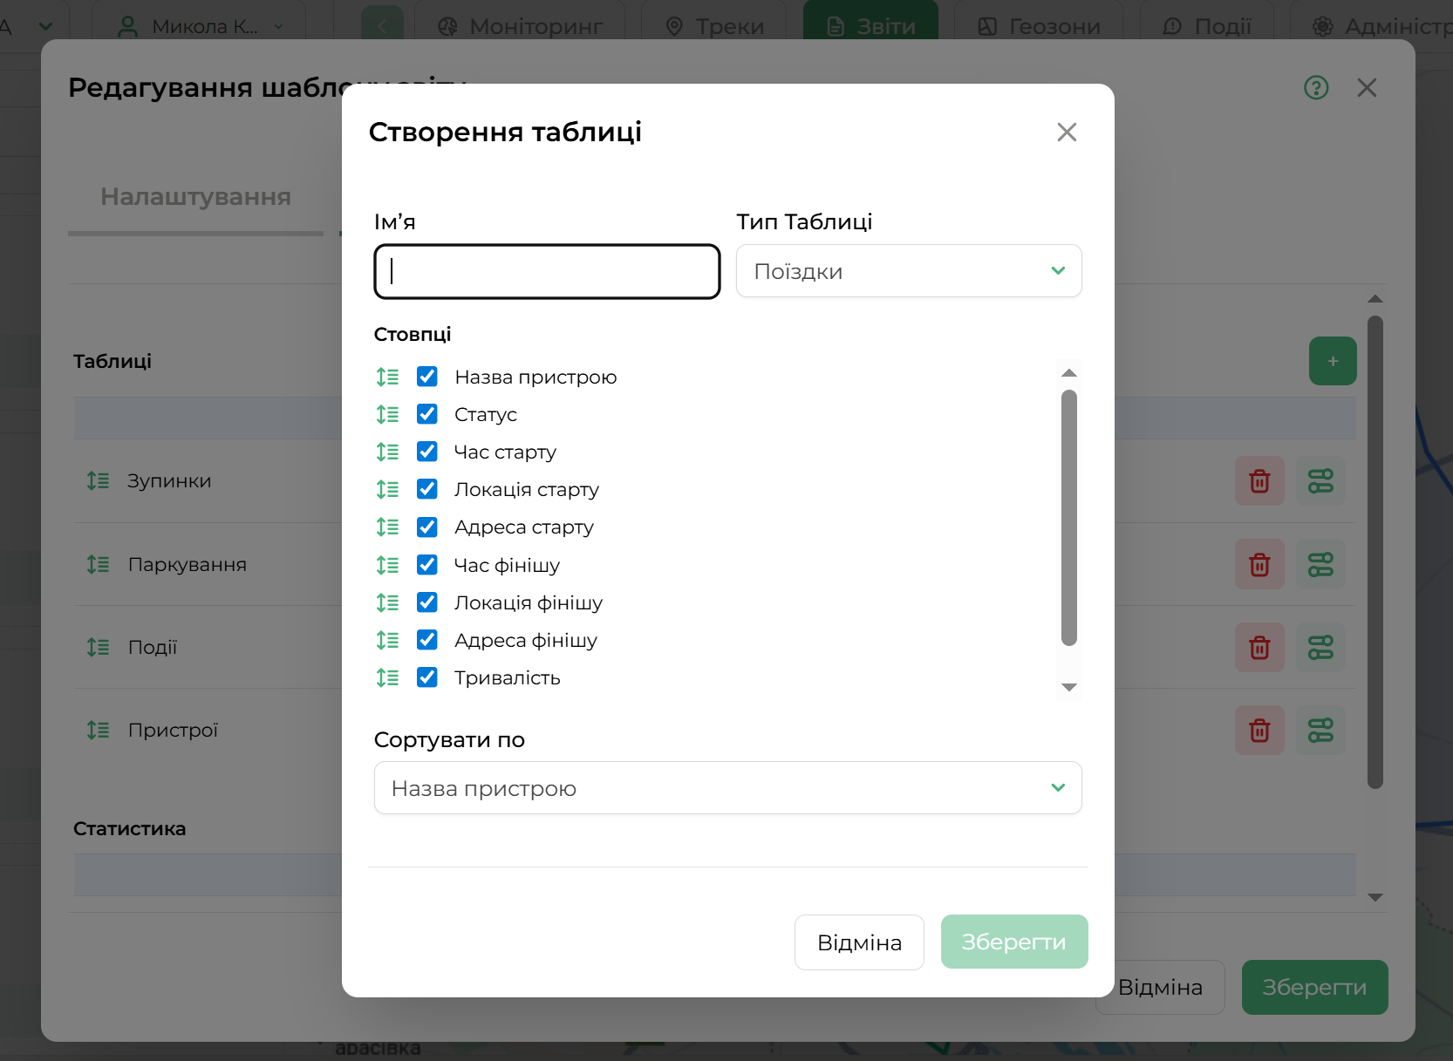
Task: Open settings icon for Пристрої table
Action: tap(1320, 731)
